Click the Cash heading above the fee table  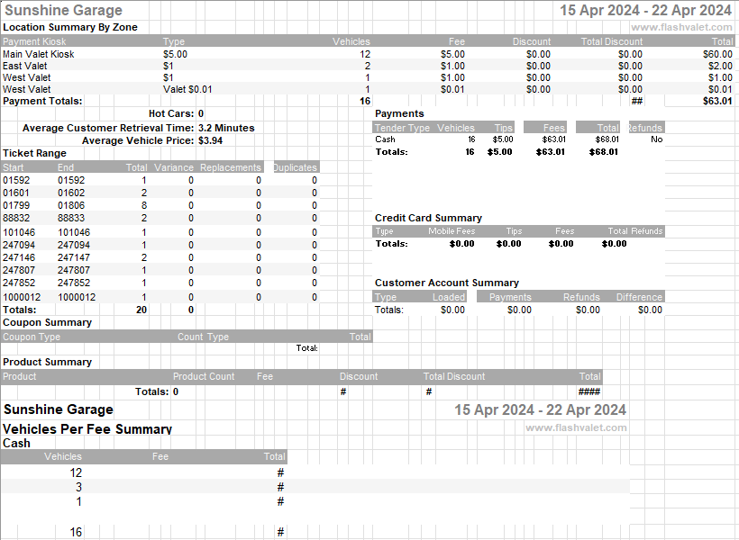click(x=16, y=443)
